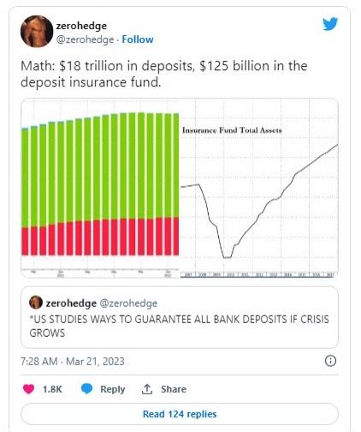
Task: Click small avatar in quoted tweet
Action: (x=36, y=303)
